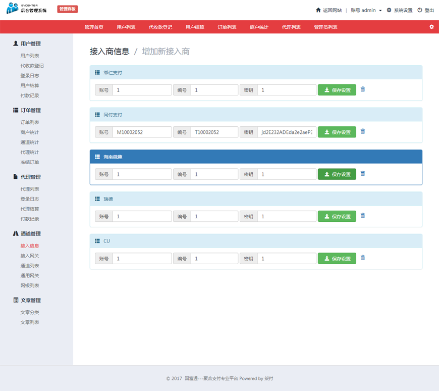Viewport: 439px width, 391px height.
Task: Open 商户统计 in the red navbar
Action: (x=259, y=27)
